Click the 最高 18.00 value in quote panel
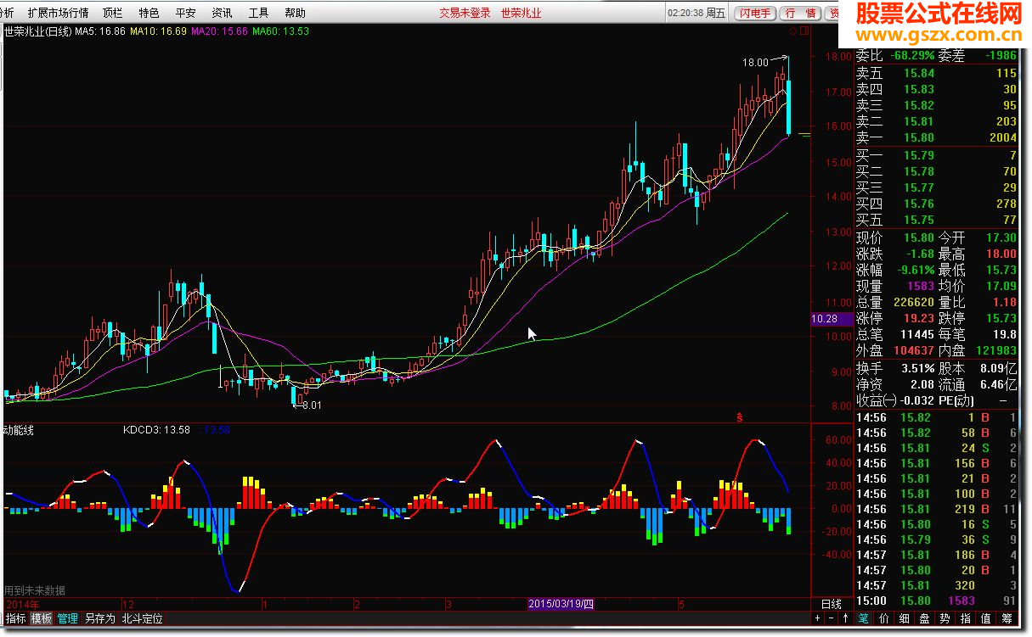The image size is (1032, 637). click(x=1000, y=254)
